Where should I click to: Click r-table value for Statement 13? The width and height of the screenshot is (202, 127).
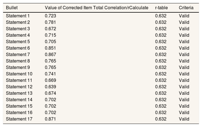coord(161,93)
